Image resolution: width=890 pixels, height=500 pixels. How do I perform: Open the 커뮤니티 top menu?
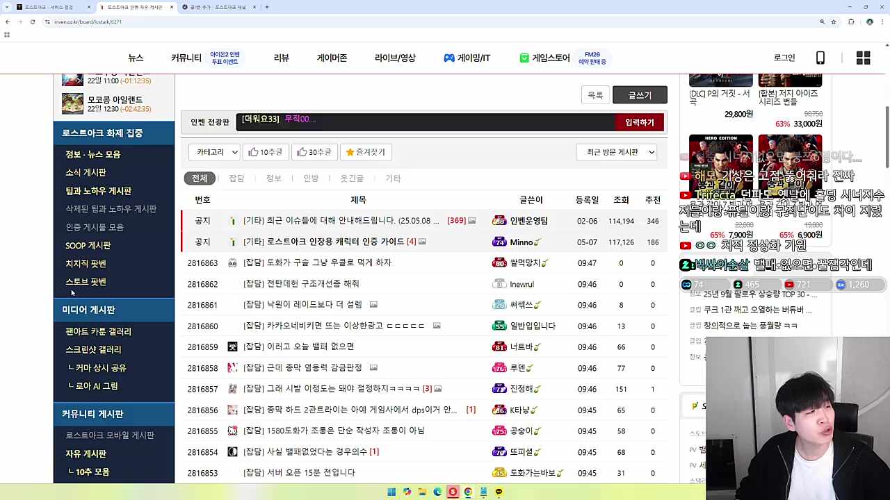tap(186, 58)
